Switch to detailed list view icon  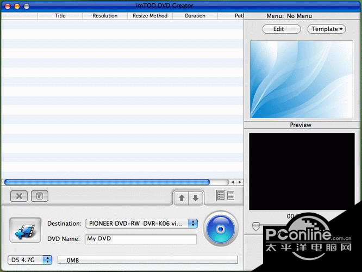pyautogui.click(x=221, y=195)
